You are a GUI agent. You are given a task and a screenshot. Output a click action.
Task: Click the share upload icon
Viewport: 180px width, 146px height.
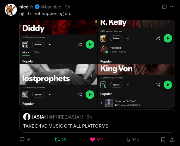(172, 139)
